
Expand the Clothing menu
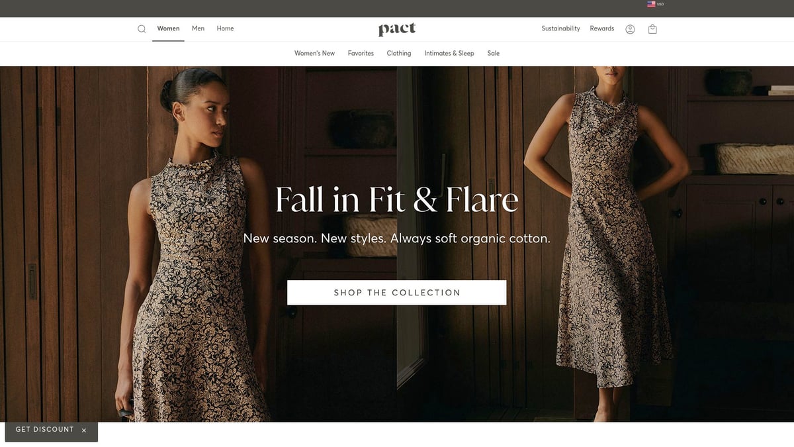(x=399, y=53)
